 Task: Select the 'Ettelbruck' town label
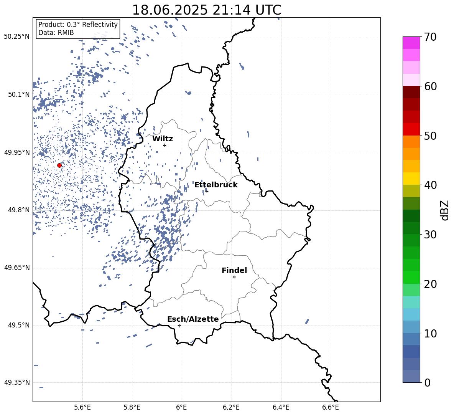(216, 185)
